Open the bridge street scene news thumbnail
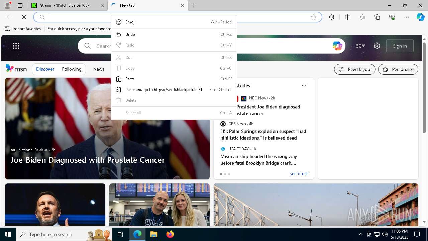 (x=316, y=205)
